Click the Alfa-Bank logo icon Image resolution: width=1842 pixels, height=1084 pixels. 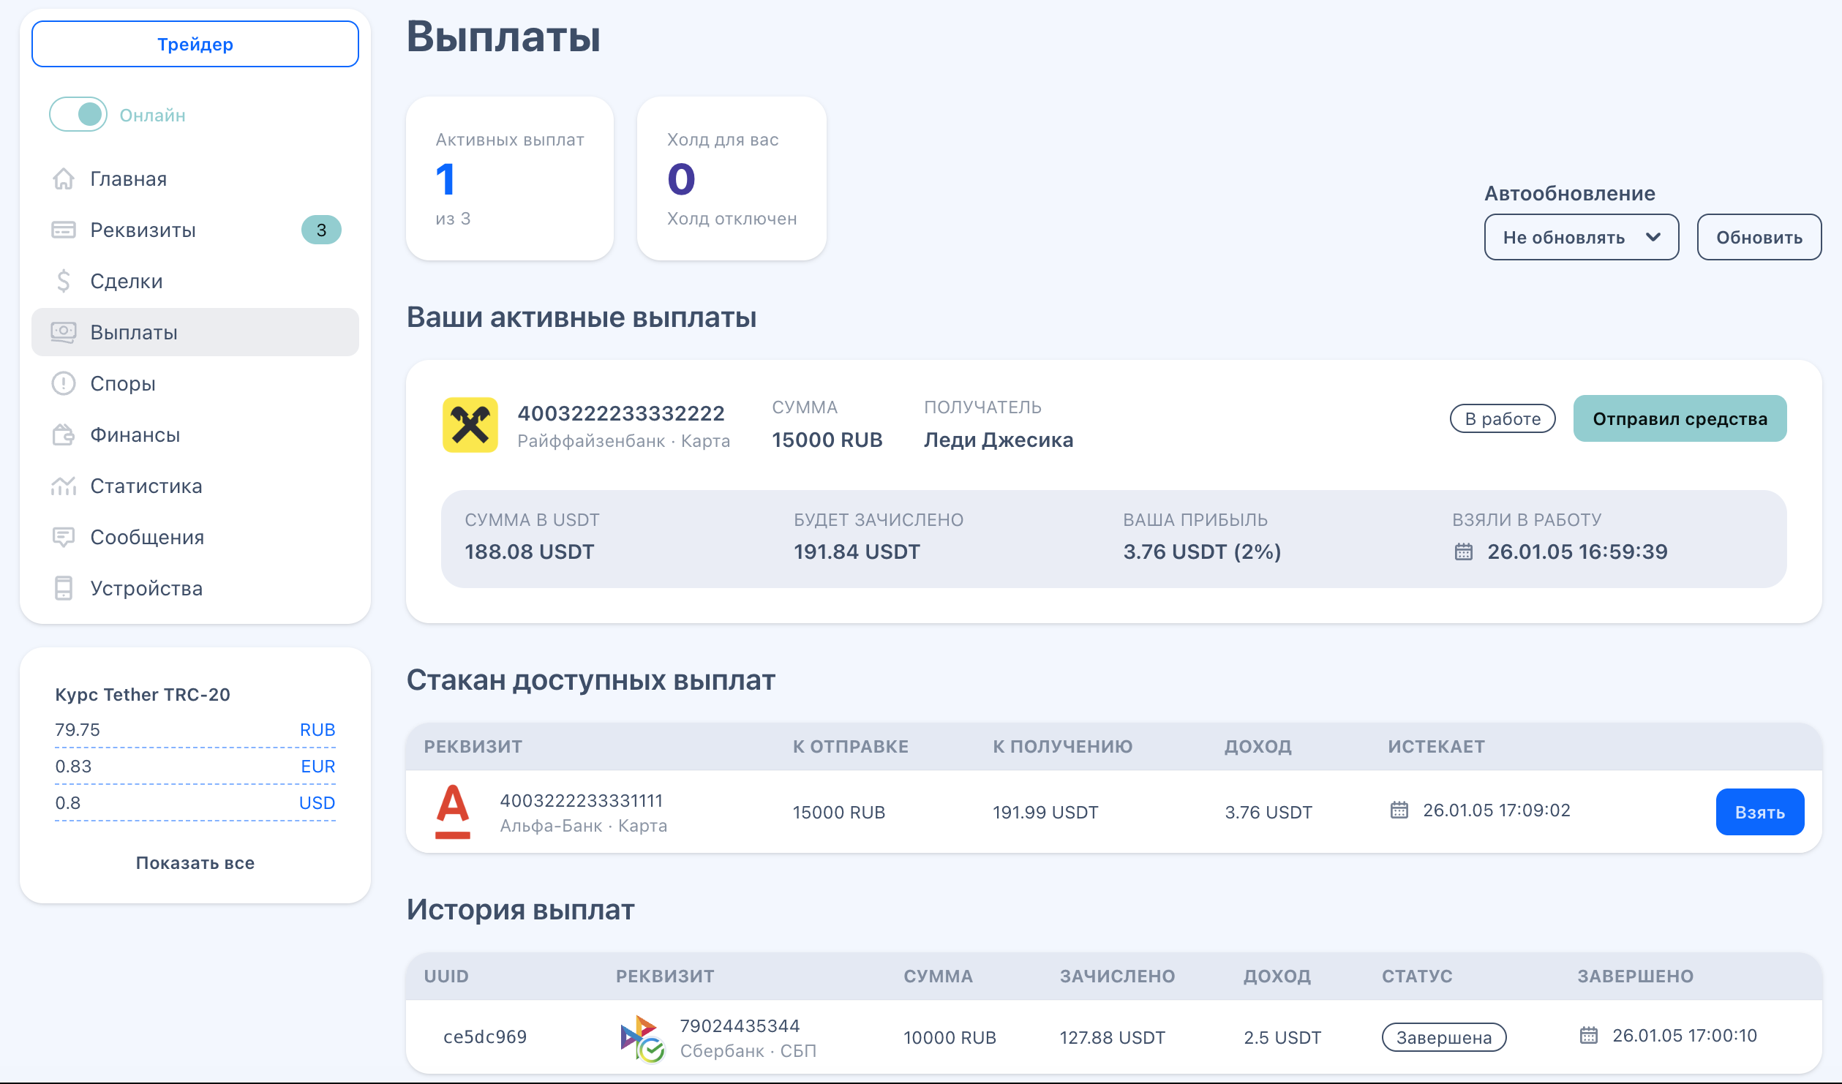[x=453, y=811]
